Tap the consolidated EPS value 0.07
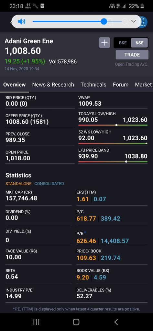This screenshot has height=331, width=153. point(100,199)
